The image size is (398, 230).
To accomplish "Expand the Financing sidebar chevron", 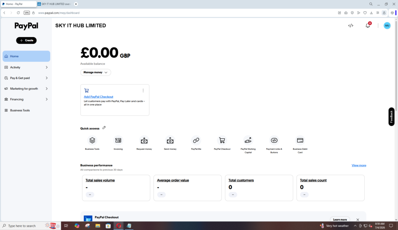I will 47,99.
